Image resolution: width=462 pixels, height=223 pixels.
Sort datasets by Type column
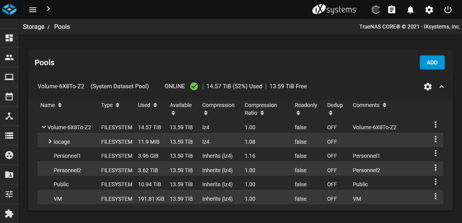point(110,105)
